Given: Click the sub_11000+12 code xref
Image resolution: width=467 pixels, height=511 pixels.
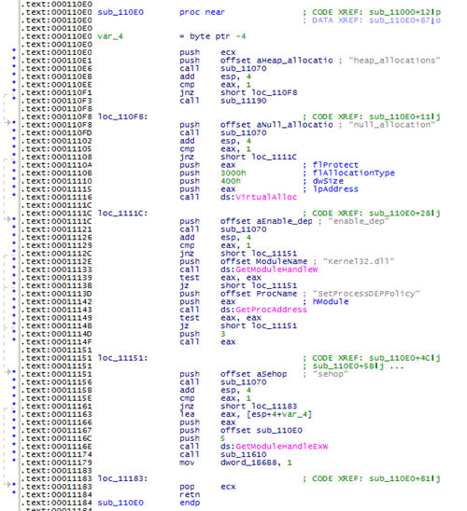Looking at the screenshot, I should (x=404, y=12).
